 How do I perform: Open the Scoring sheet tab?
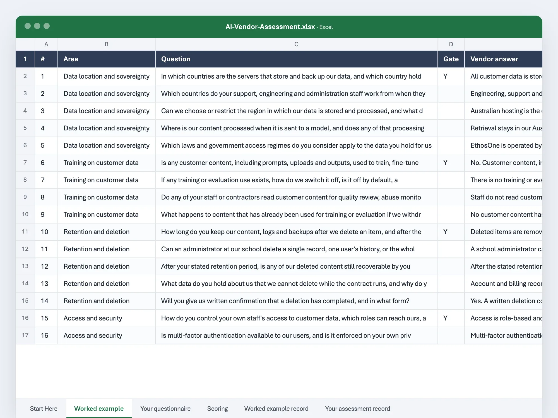(217, 409)
